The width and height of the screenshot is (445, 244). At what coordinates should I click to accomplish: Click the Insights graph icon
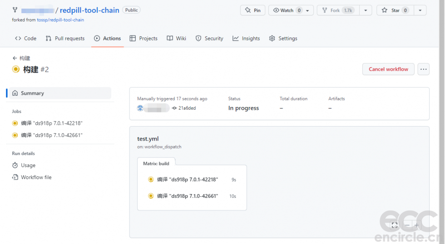[236, 38]
